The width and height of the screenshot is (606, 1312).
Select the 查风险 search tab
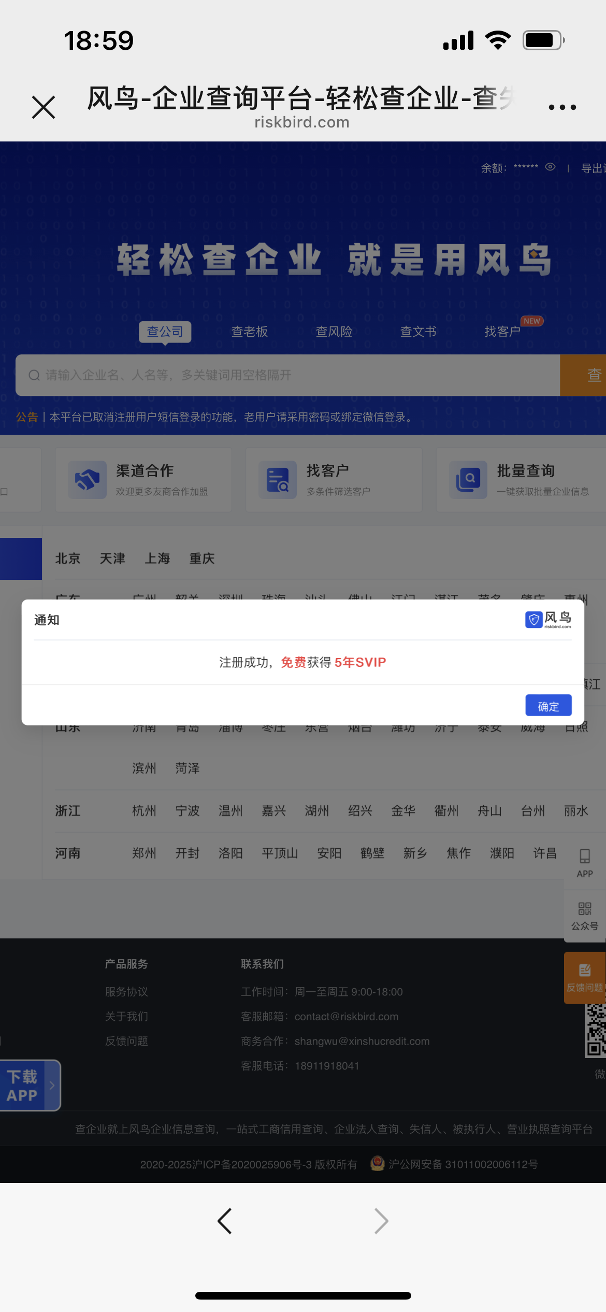point(334,332)
